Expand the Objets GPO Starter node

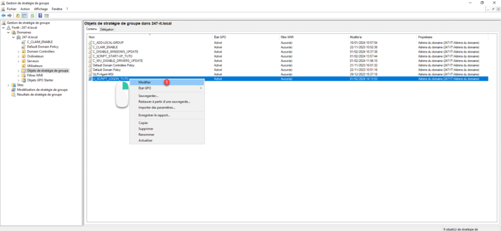[x=19, y=80]
